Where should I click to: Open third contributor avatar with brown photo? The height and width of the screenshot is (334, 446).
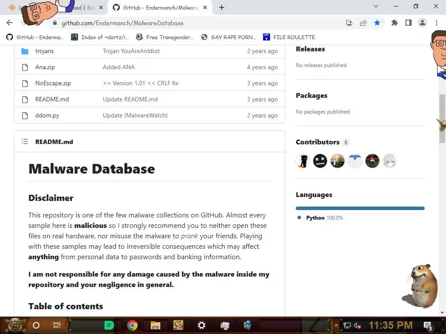[338, 161]
